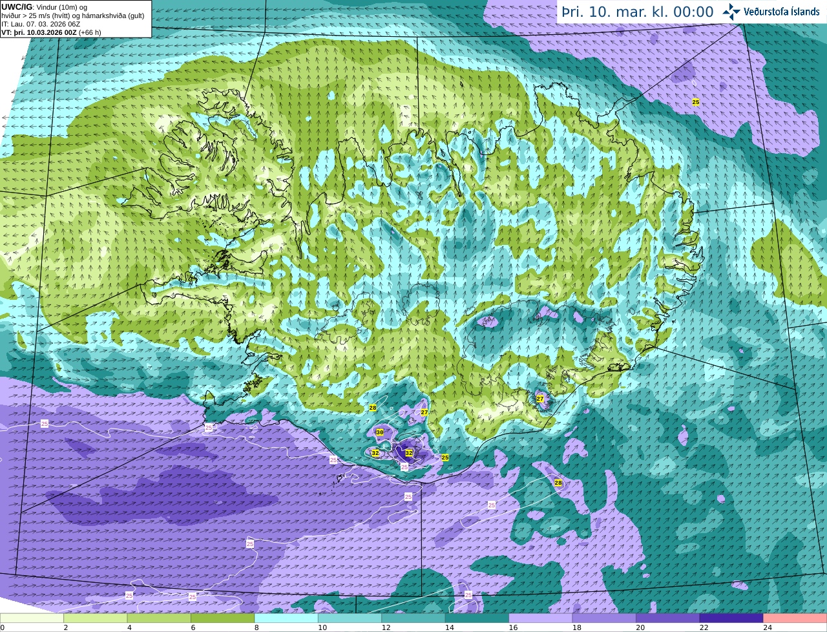
Task: Click the yellow 25 gust label over northeast sea
Action: tap(696, 102)
